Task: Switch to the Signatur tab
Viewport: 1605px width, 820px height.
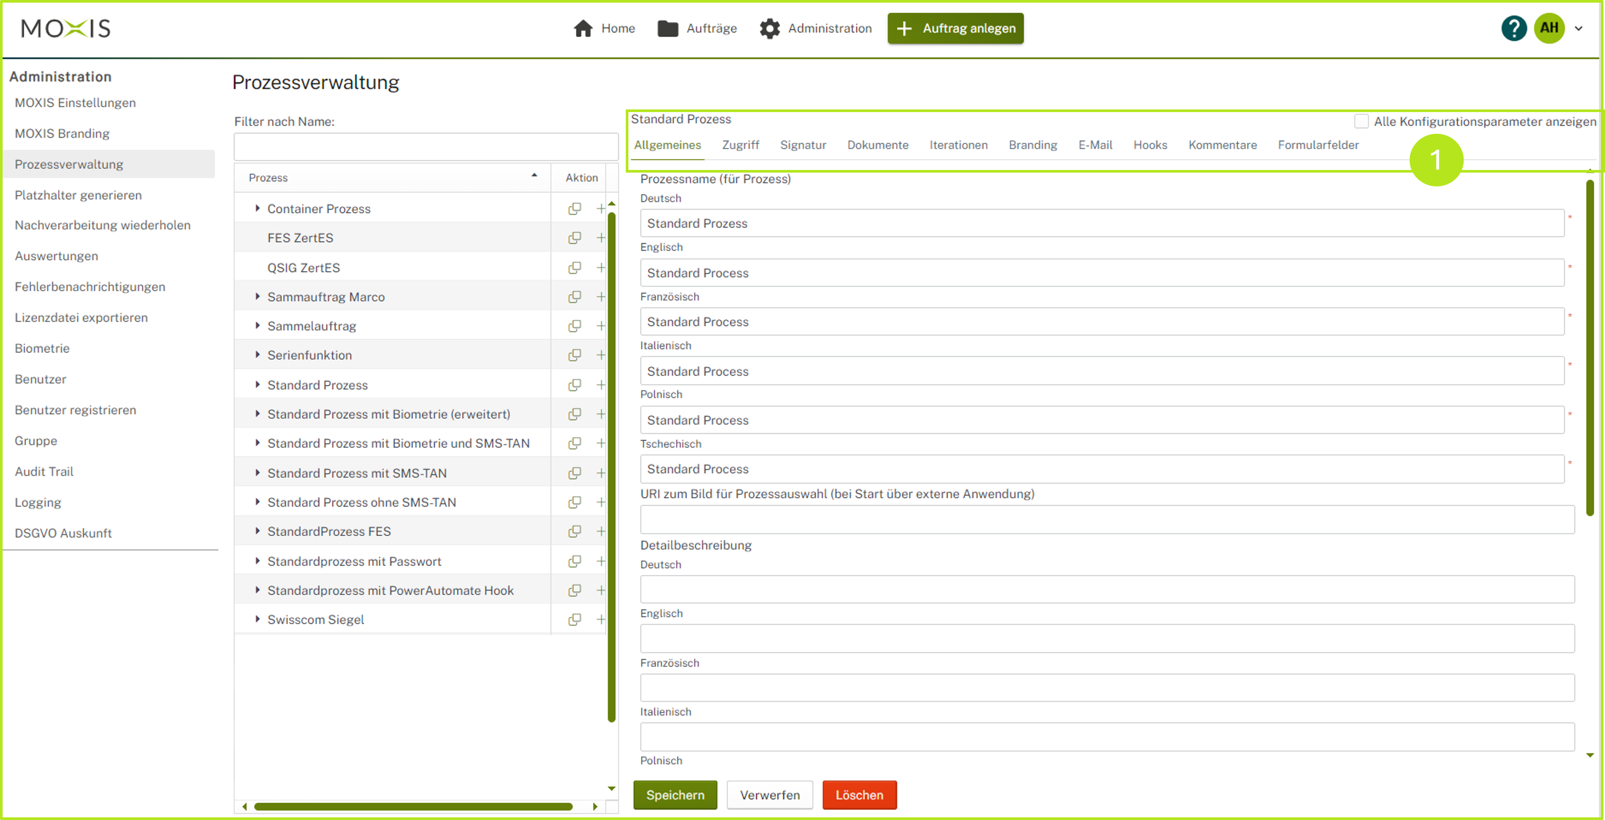Action: tap(802, 145)
